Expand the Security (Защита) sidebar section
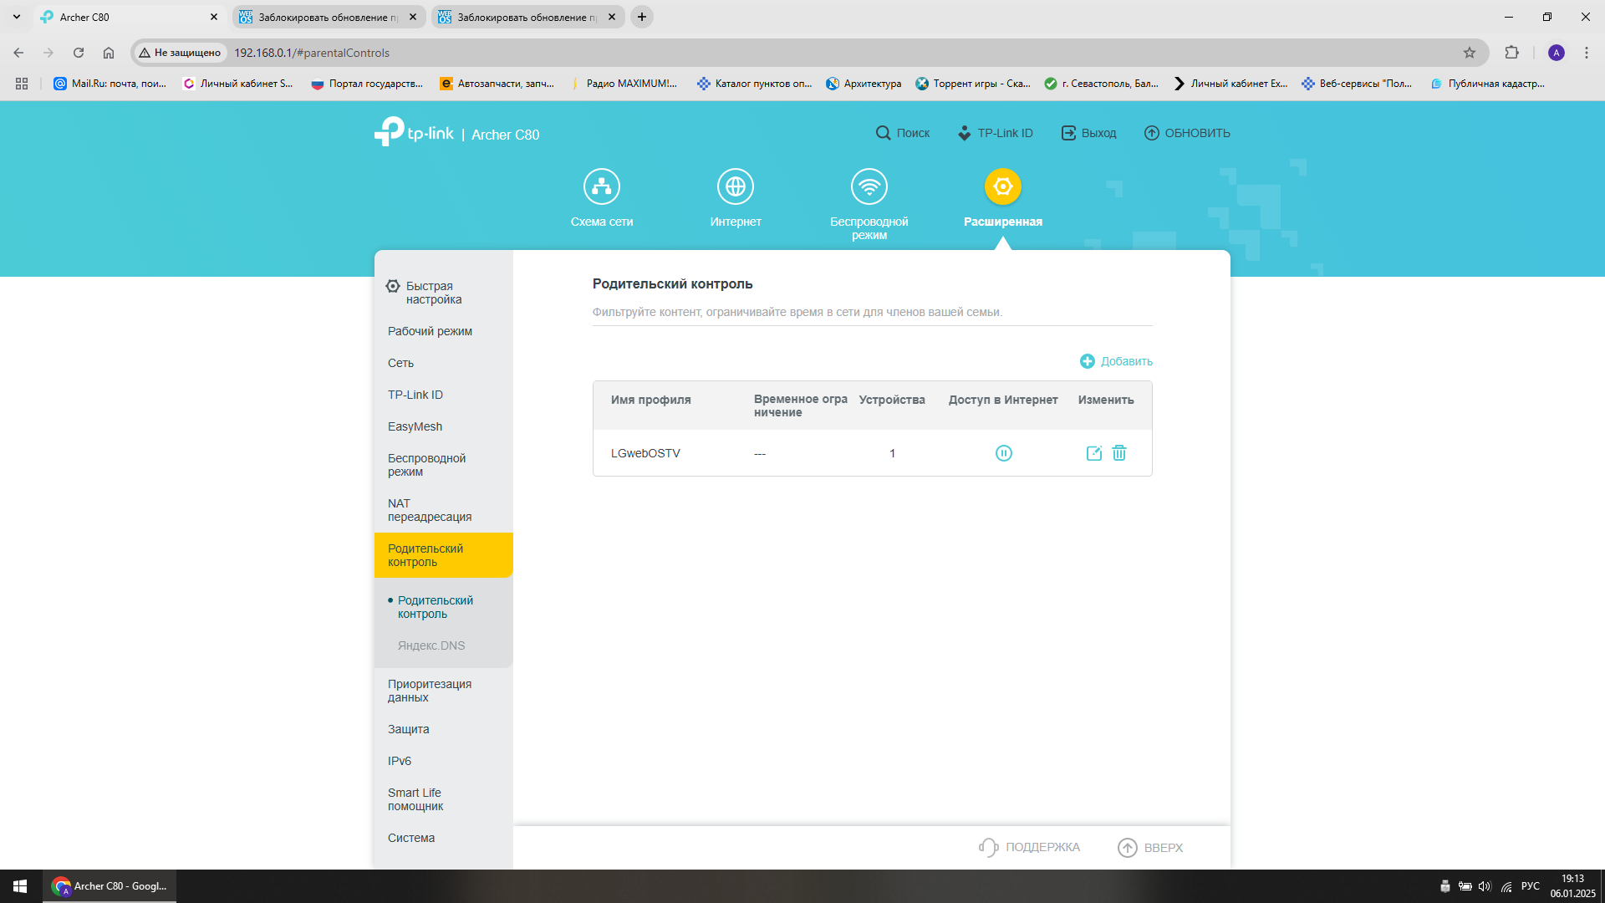This screenshot has width=1605, height=903. (x=408, y=729)
